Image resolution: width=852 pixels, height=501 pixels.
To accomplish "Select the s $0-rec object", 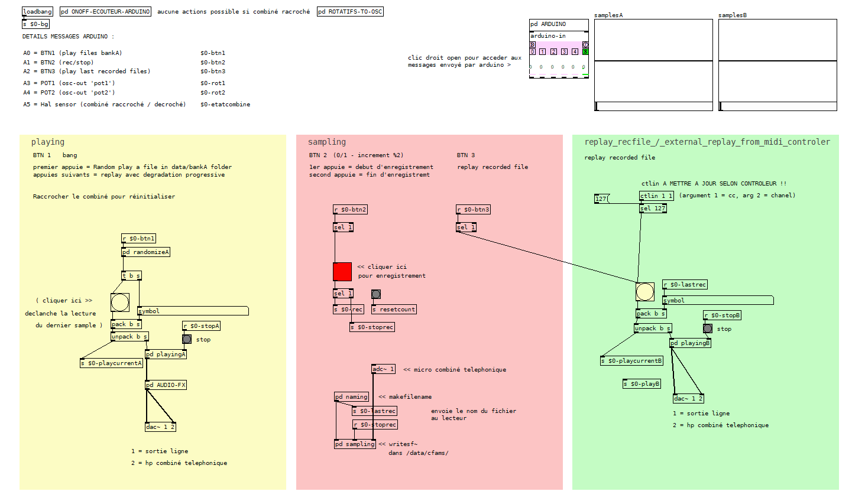I will pos(349,309).
